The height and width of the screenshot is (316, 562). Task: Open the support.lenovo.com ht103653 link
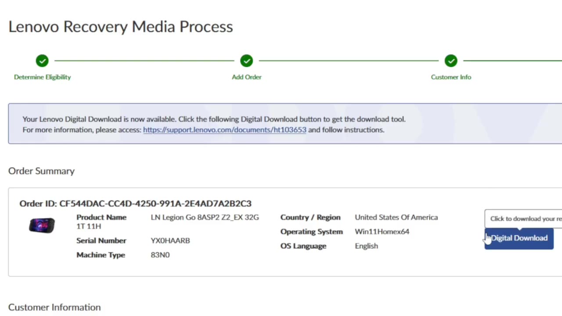click(225, 130)
